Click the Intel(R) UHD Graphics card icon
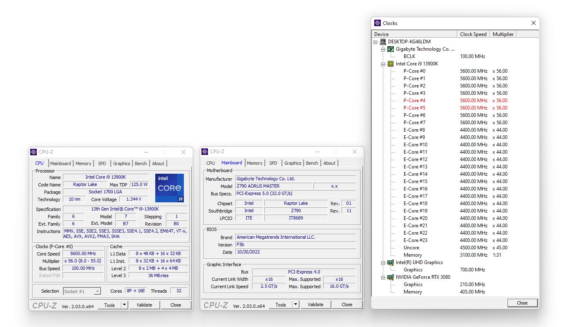 391,262
